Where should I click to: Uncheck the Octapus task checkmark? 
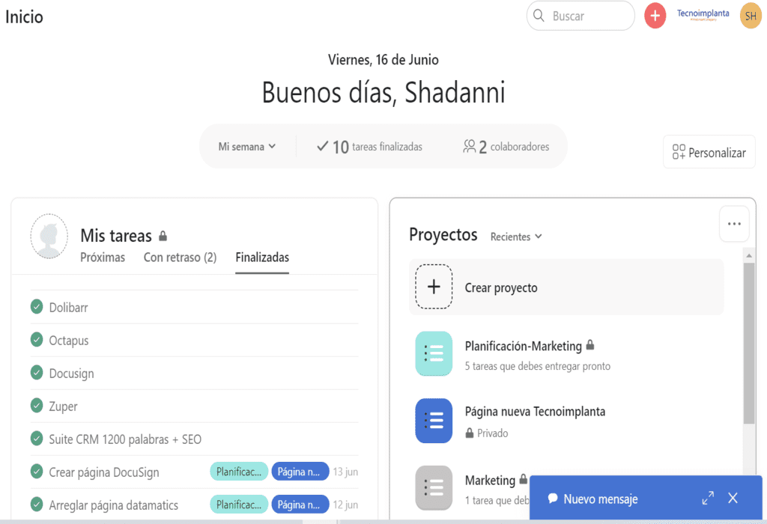(x=37, y=339)
